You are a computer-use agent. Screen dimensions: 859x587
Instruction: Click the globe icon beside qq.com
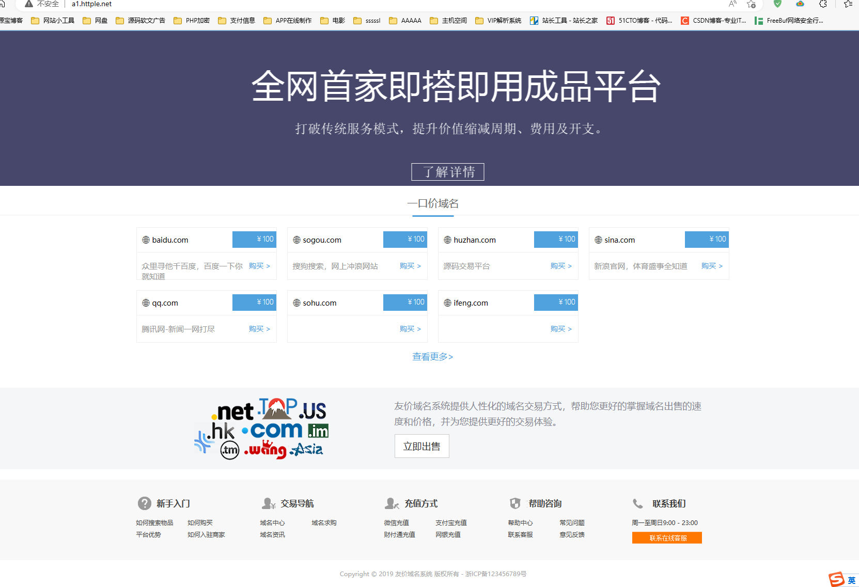[x=146, y=303]
